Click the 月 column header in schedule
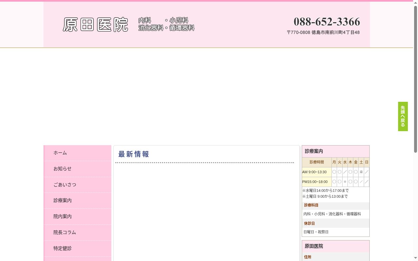This screenshot has width=418, height=261. (x=334, y=162)
